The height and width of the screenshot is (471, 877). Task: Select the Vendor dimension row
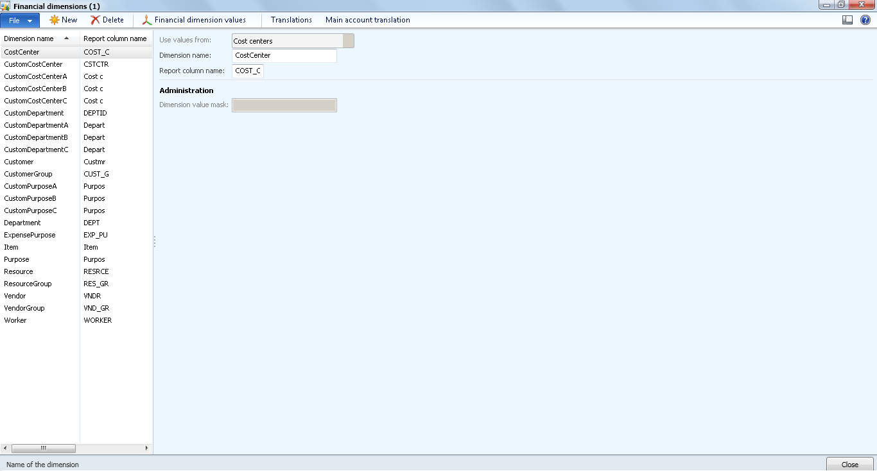(76, 296)
